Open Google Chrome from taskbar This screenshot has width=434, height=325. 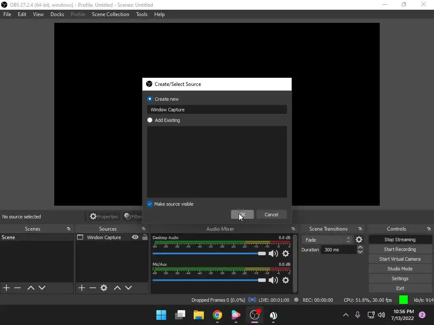[x=217, y=315]
